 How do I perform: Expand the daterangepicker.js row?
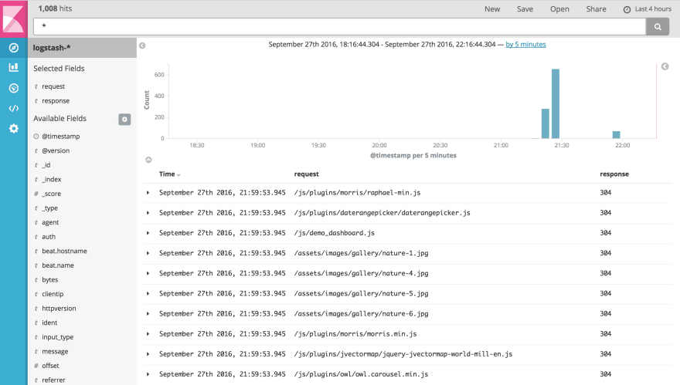pyautogui.click(x=148, y=213)
